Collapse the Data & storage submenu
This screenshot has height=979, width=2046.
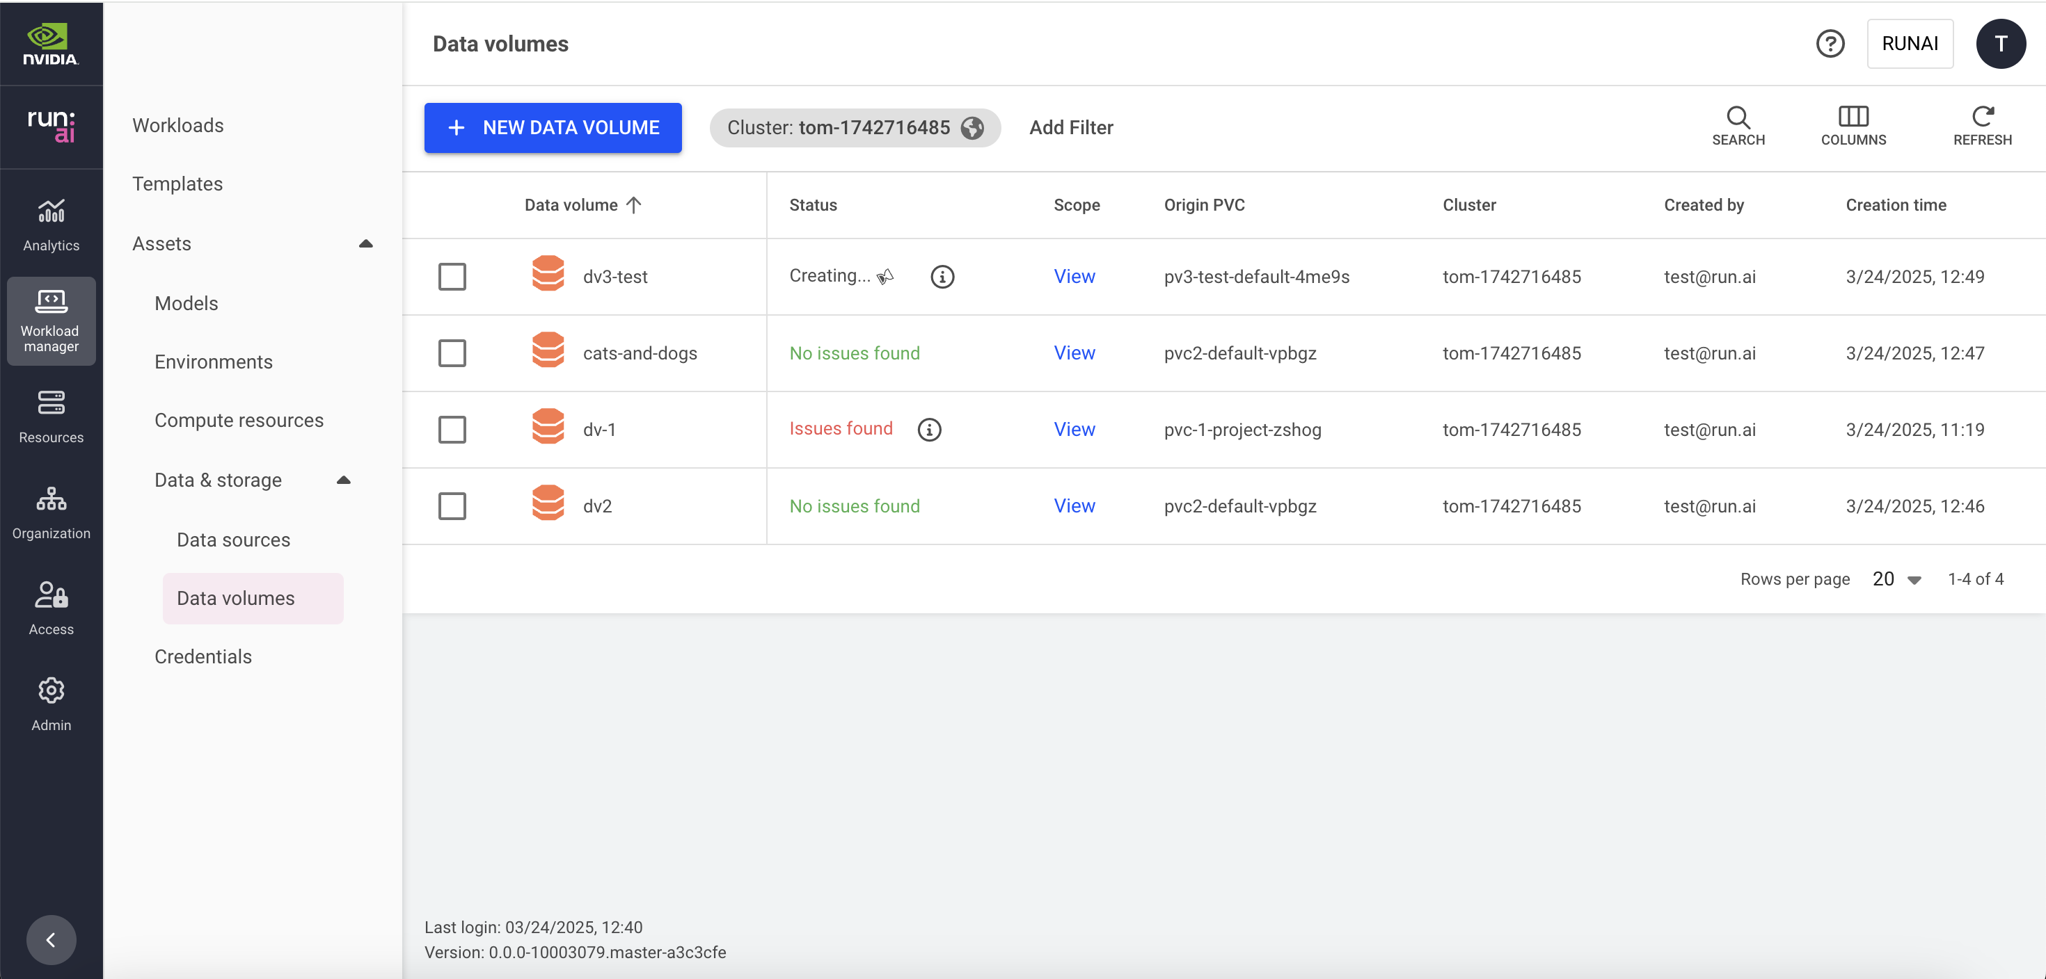coord(343,480)
